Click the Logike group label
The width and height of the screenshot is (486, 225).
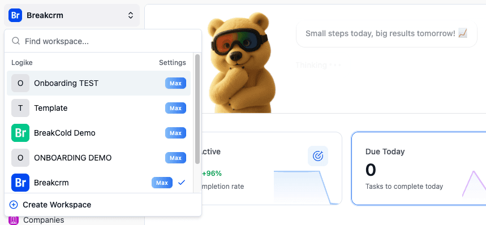[x=22, y=63]
